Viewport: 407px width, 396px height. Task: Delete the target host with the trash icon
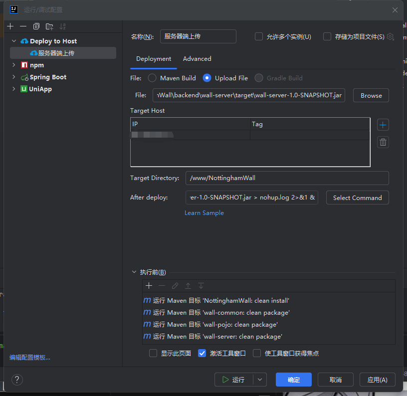click(x=383, y=142)
